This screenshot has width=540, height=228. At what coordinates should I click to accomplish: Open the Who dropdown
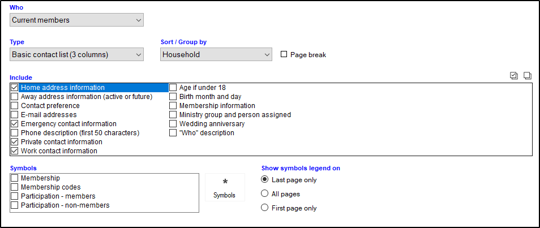click(x=77, y=20)
